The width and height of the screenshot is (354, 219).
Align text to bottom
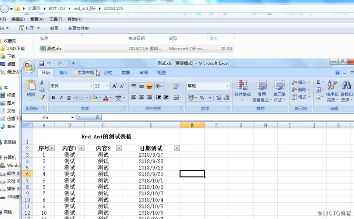point(149,86)
